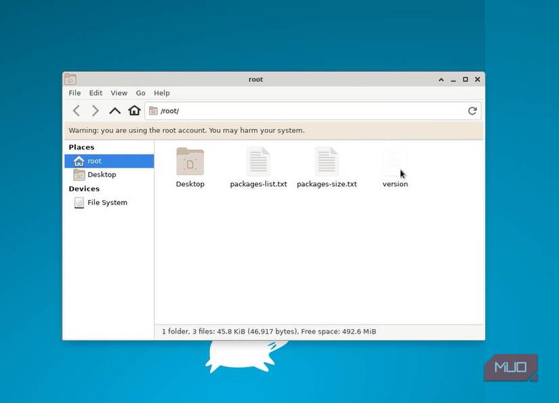Click the status bar file count text

(x=269, y=332)
